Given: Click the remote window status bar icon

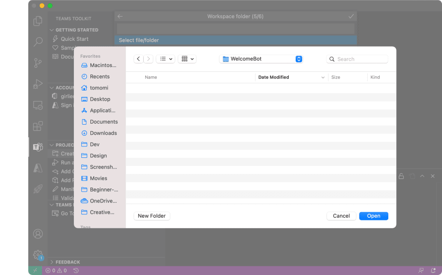Looking at the screenshot, I should 35,270.
